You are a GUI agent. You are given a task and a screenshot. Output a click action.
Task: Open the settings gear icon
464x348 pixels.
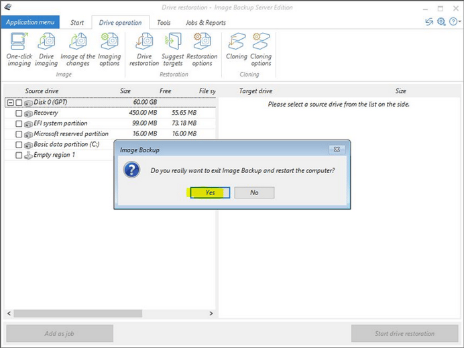(x=441, y=21)
